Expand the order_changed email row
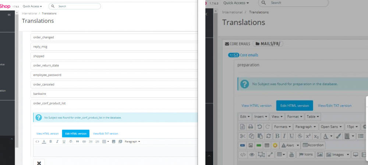The height and width of the screenshot is (165, 368). coord(114,37)
